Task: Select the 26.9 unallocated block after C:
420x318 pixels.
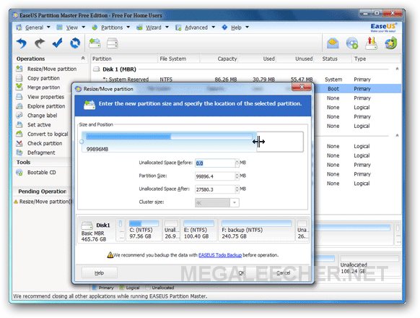Action: (172, 231)
